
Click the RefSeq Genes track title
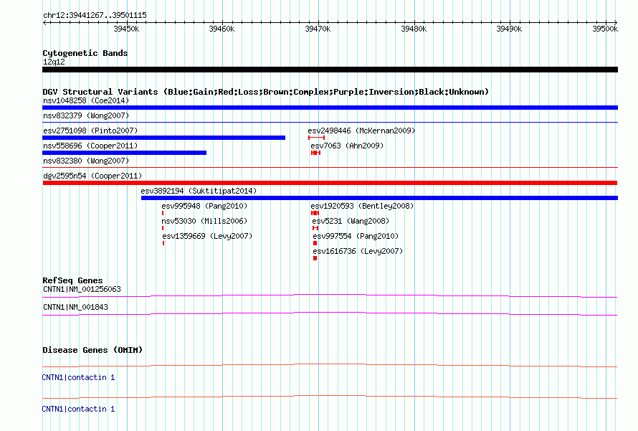[x=72, y=280]
